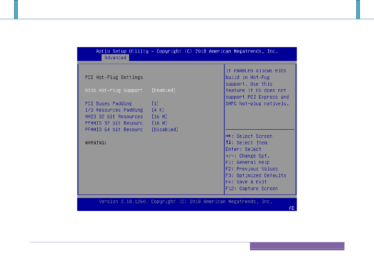374x264 pixels.
Task: Open the MMIO 32 bit Resources [16 M] value
Action: click(x=160, y=117)
